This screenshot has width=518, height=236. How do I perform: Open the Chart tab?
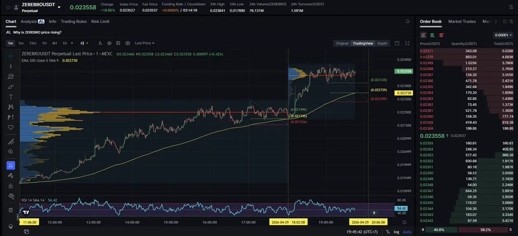click(11, 21)
